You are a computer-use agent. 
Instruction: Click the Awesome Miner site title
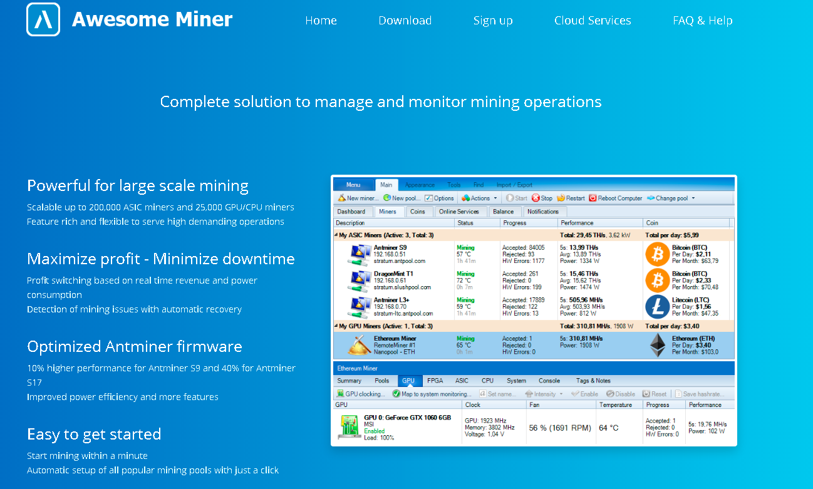(152, 19)
